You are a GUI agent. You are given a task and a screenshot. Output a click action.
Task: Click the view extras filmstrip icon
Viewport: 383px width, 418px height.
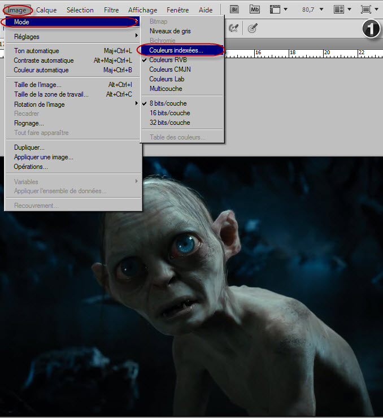pos(275,10)
